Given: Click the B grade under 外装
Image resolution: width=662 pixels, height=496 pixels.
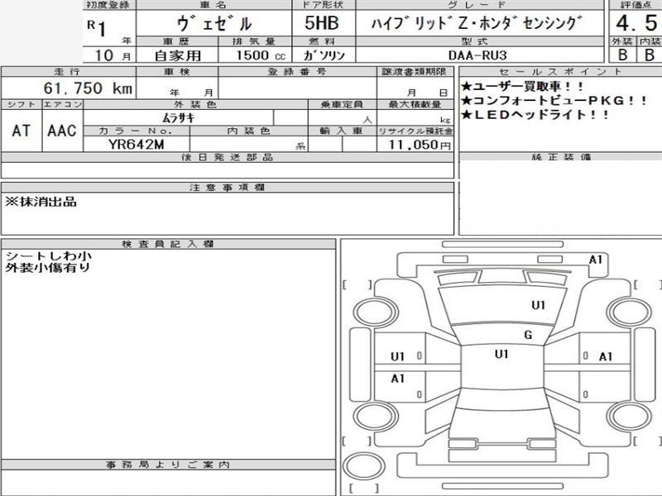Looking at the screenshot, I should (622, 55).
